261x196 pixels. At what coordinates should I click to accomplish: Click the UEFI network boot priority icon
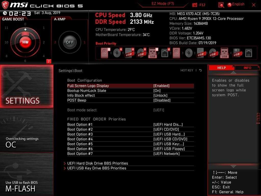[x=165, y=53]
